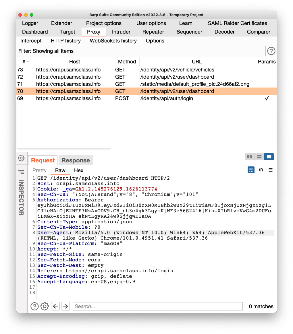This screenshot has height=334, width=293.
Task: Select history row 73 vehicle/vehicles request
Action: [x=146, y=70]
